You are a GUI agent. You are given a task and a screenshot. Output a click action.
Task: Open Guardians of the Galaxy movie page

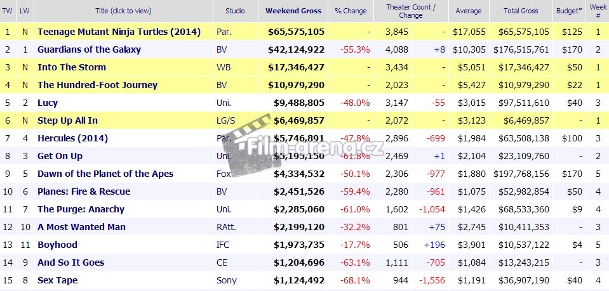(89, 49)
